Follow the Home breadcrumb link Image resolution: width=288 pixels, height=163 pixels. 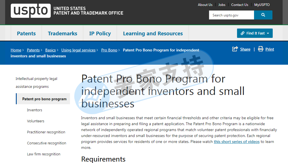[x=16, y=50]
